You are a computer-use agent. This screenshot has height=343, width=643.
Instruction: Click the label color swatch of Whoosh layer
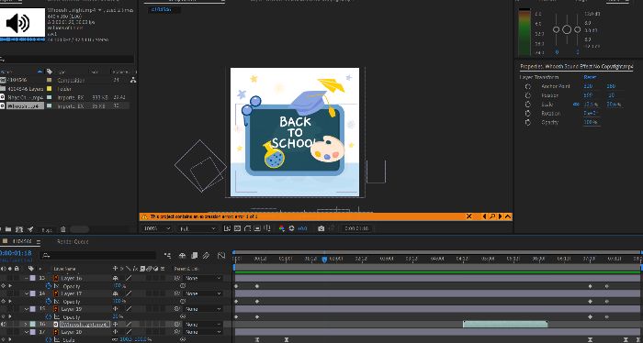point(33,324)
